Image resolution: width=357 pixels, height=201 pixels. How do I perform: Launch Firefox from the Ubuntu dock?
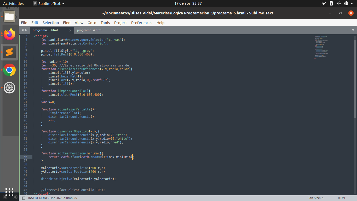[9, 34]
